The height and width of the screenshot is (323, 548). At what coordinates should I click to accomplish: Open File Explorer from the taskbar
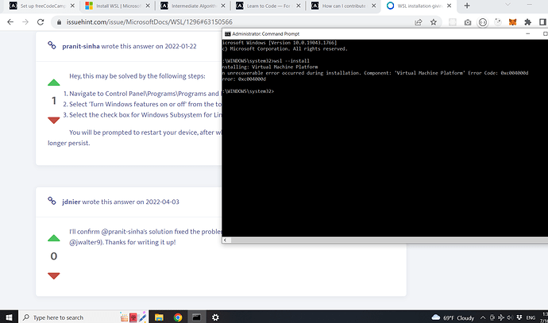pos(159,317)
